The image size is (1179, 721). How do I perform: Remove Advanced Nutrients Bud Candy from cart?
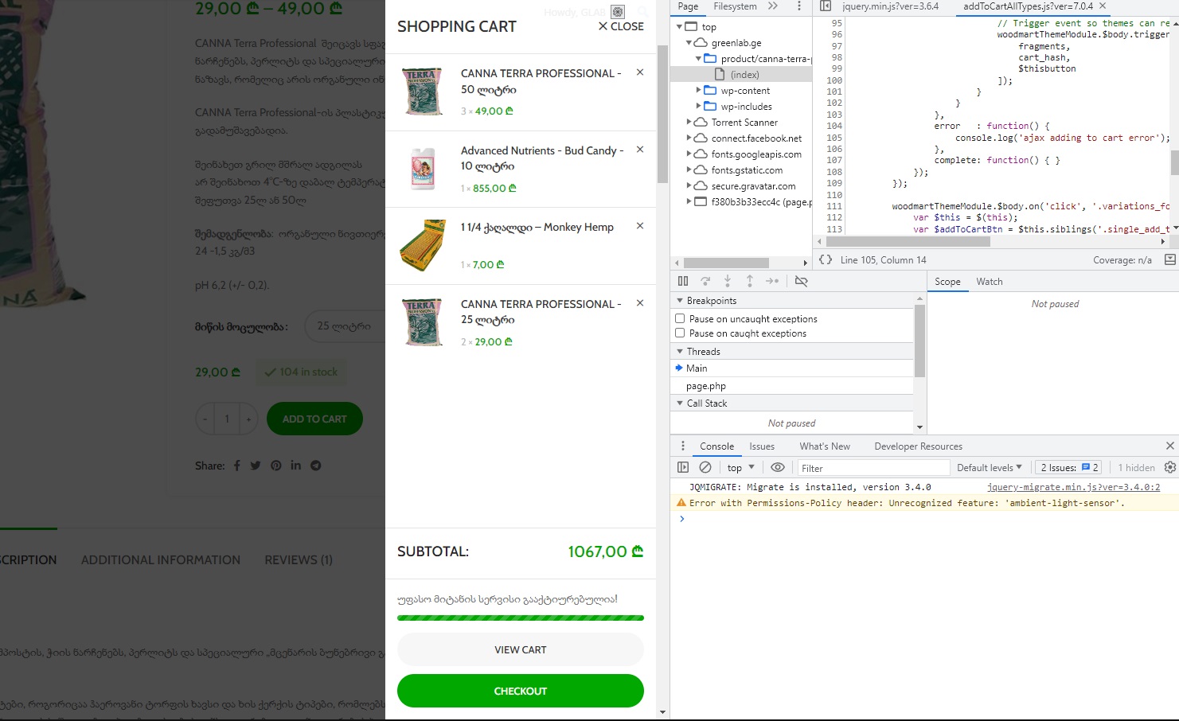(640, 150)
